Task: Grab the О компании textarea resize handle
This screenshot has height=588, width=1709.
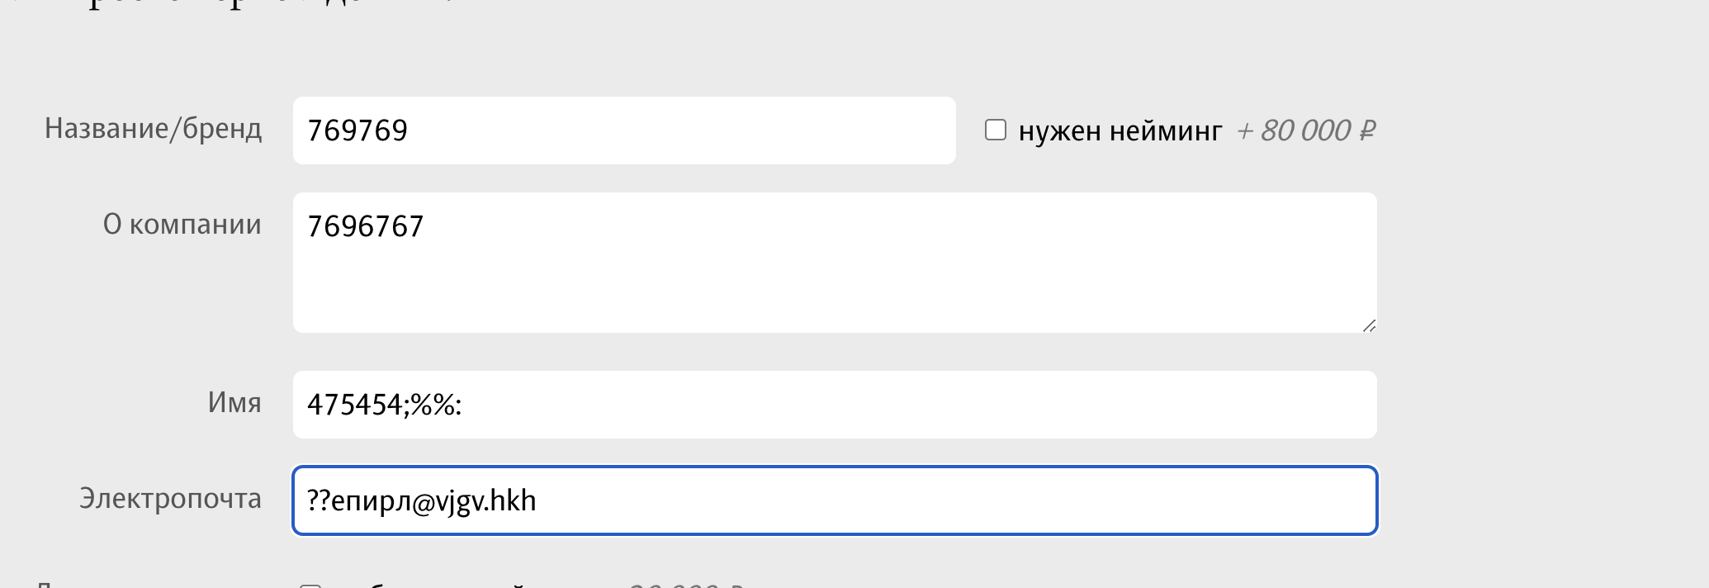Action: tap(1369, 325)
